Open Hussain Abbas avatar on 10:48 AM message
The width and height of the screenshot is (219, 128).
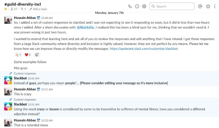click(x=8, y=20)
